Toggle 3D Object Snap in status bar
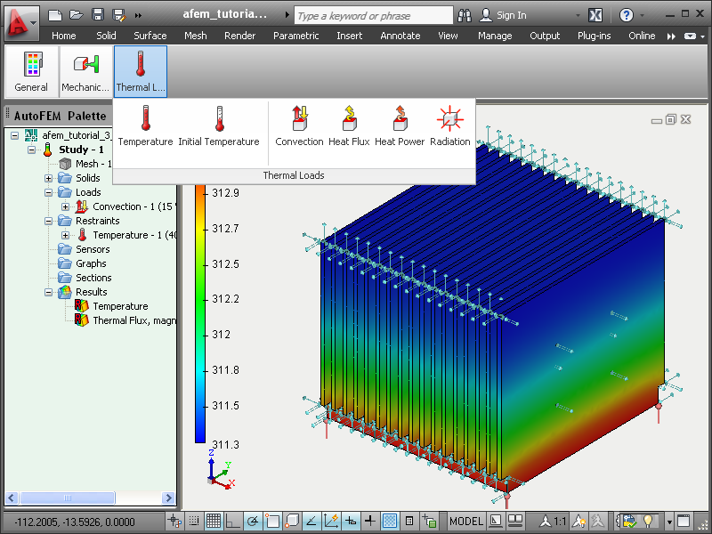The image size is (712, 534). 292,521
